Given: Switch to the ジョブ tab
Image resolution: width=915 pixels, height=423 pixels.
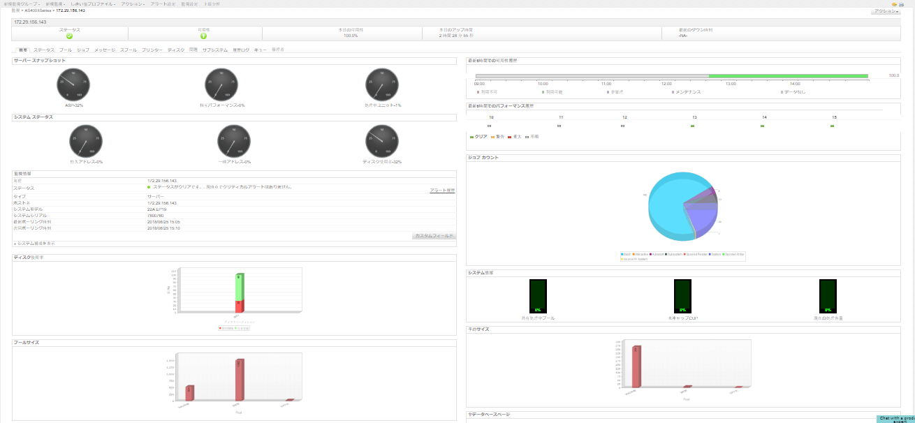Looking at the screenshot, I should pyautogui.click(x=84, y=50).
